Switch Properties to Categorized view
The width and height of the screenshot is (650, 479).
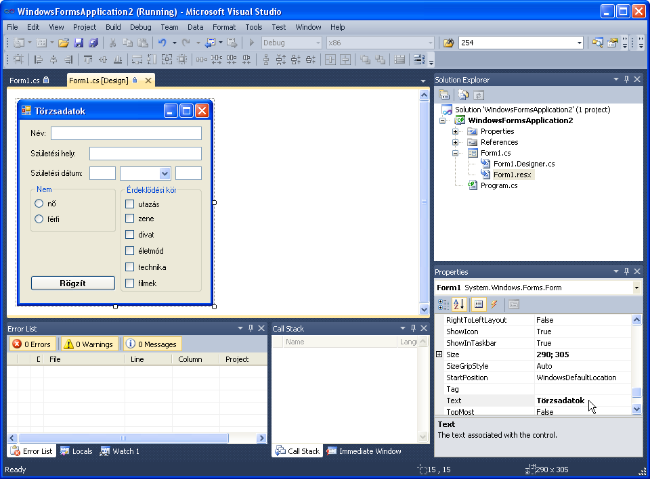click(x=443, y=304)
